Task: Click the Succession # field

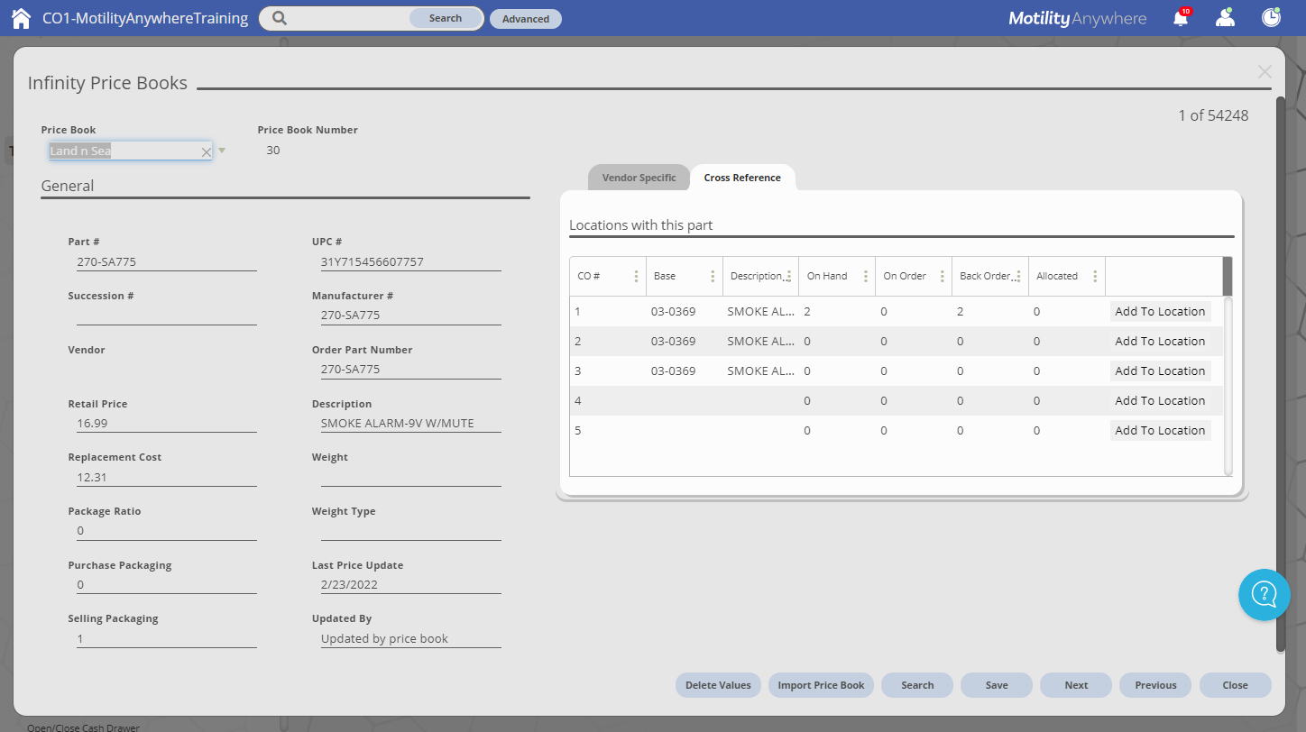Action: [167, 316]
